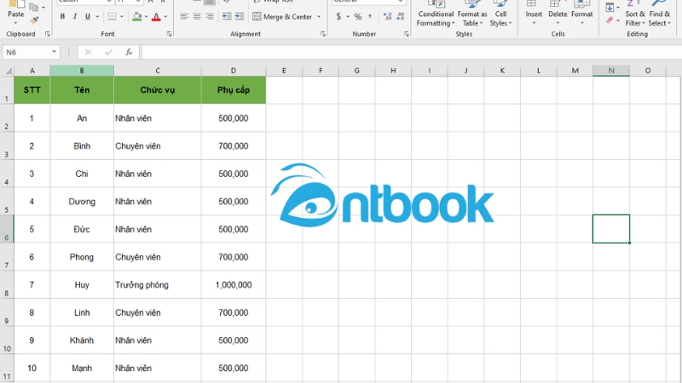Click Clear eraser icon
Image resolution: width=682 pixels, height=383 pixels.
coord(610,20)
